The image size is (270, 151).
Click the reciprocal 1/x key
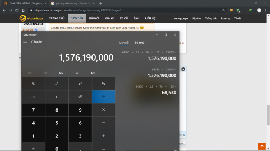point(104,84)
